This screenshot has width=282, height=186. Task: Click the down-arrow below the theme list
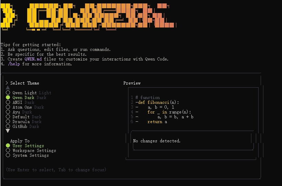click(x=8, y=131)
